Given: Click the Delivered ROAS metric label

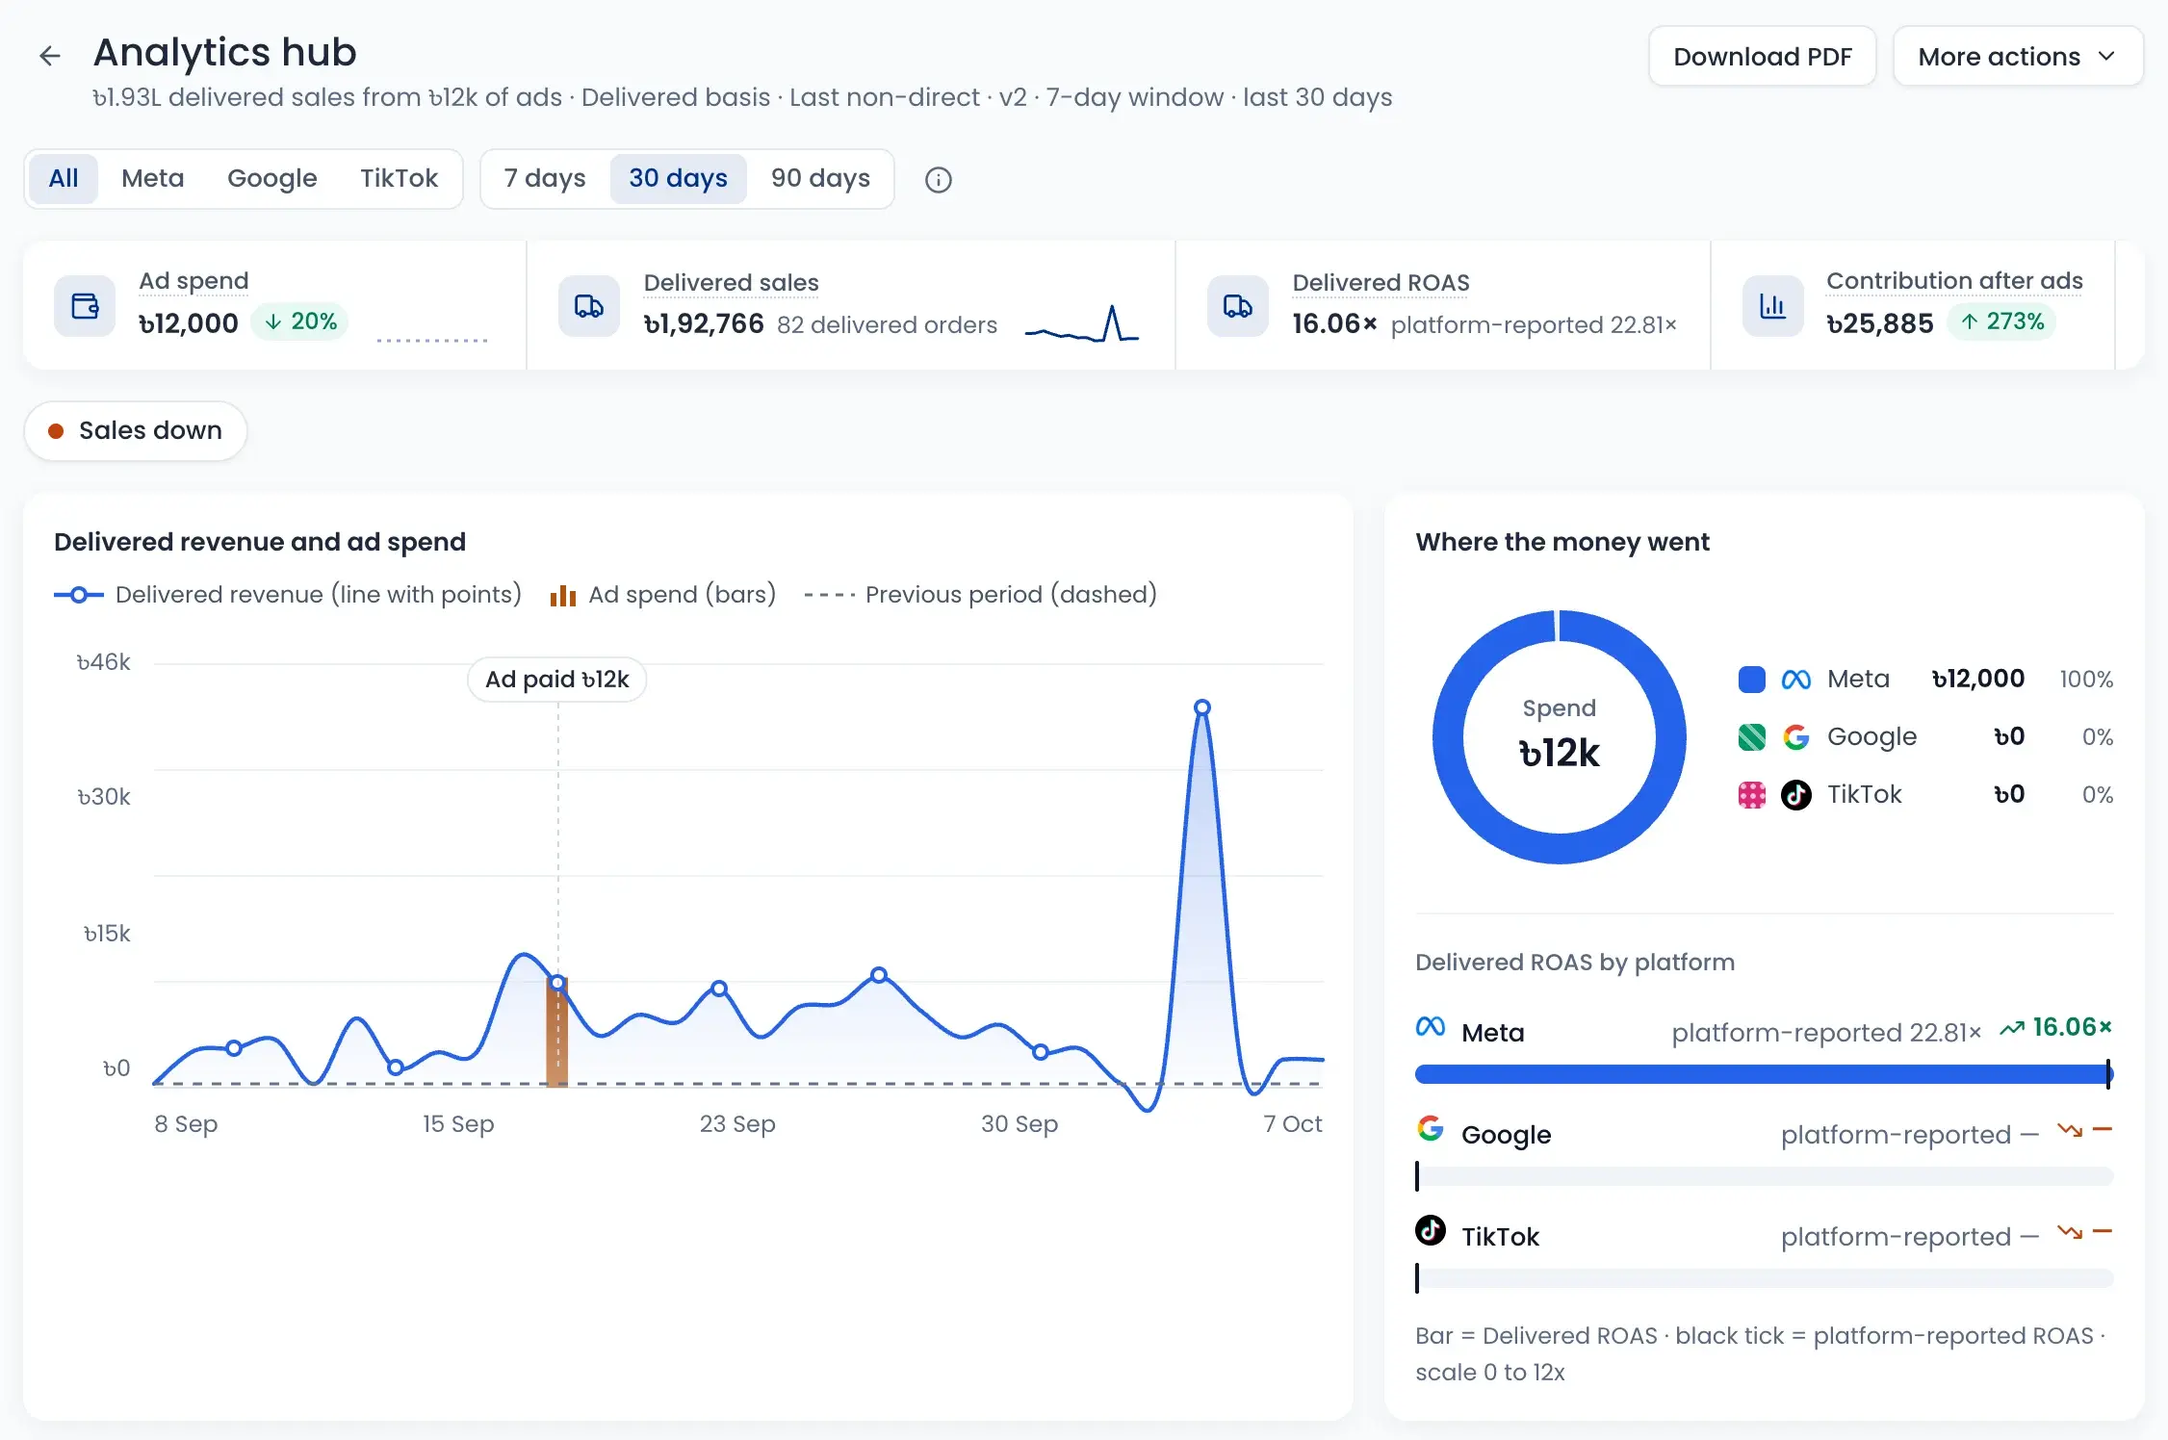Looking at the screenshot, I should [1381, 283].
